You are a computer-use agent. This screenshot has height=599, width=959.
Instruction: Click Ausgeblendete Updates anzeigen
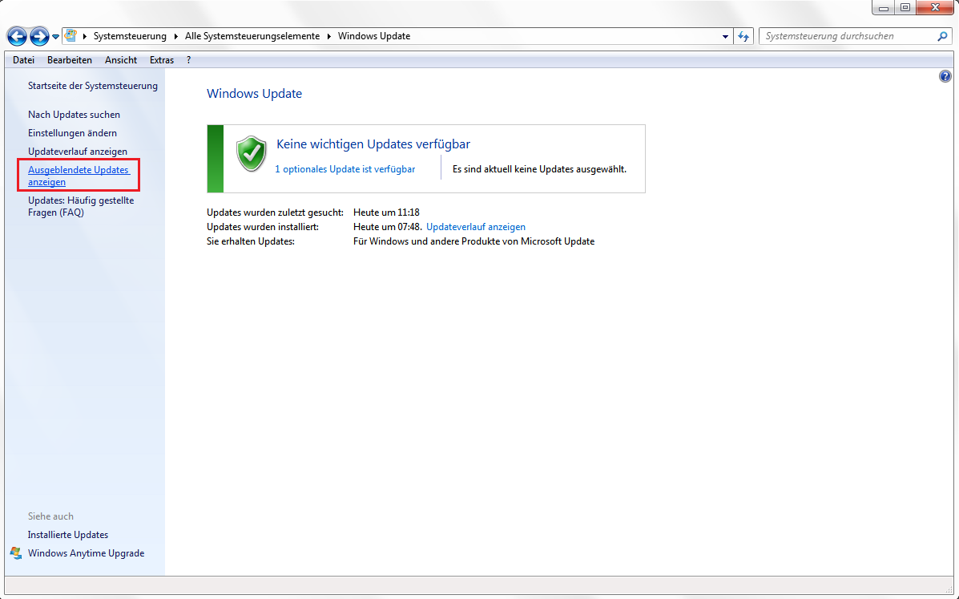coord(79,176)
